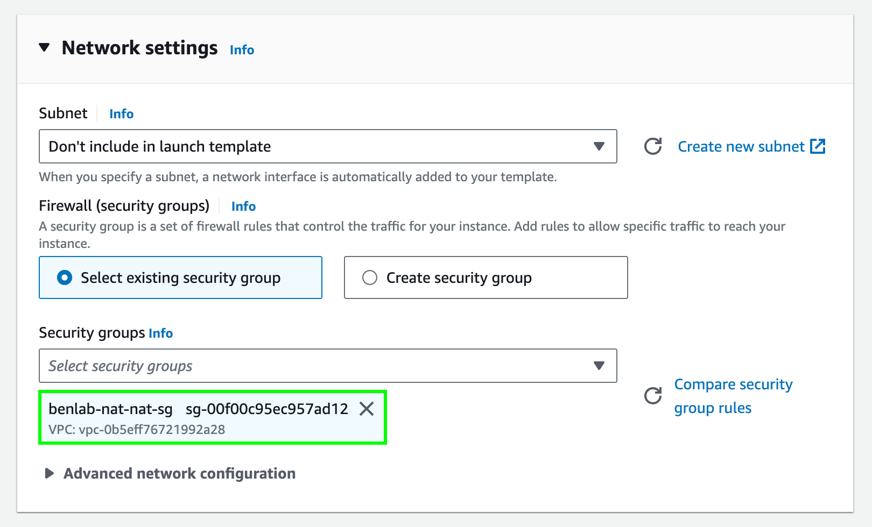Choose Select existing security group option
Screen dimensions: 872x527
tap(180, 277)
